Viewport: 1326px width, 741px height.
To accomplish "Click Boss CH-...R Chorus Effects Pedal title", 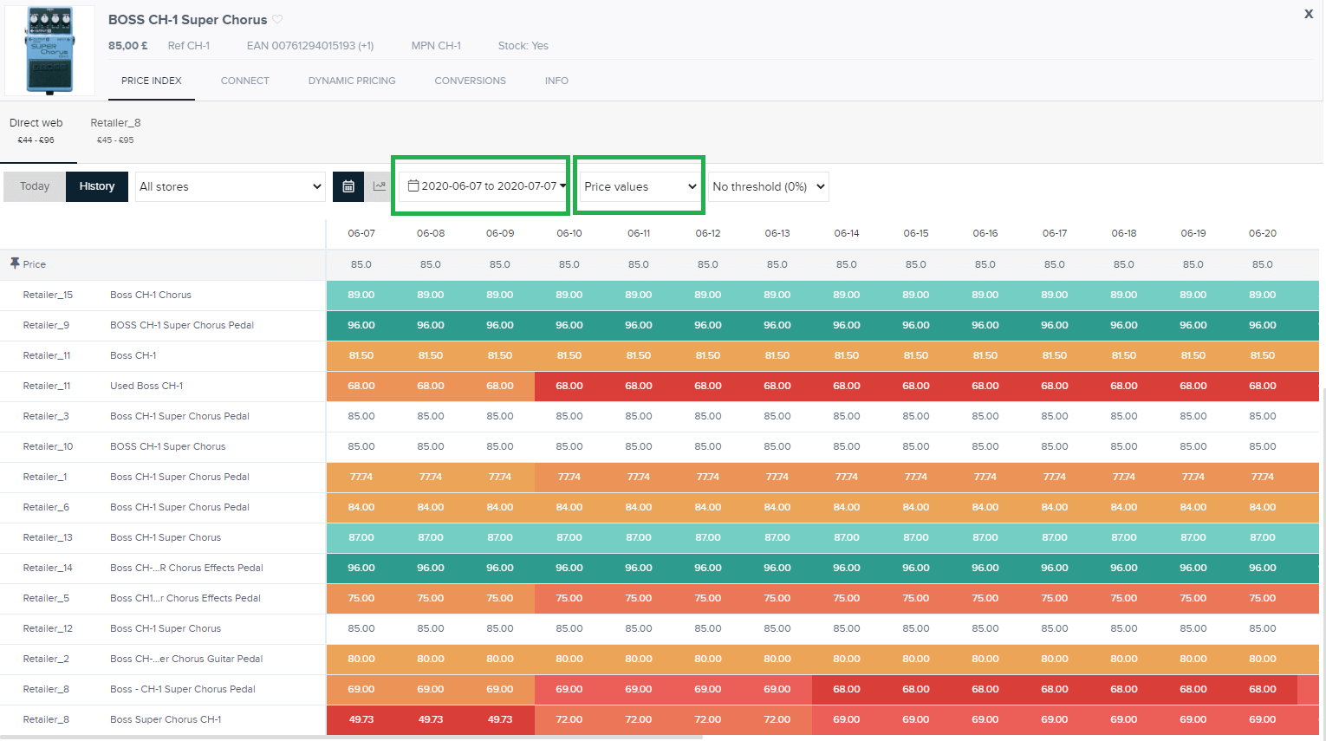I will tap(186, 568).
